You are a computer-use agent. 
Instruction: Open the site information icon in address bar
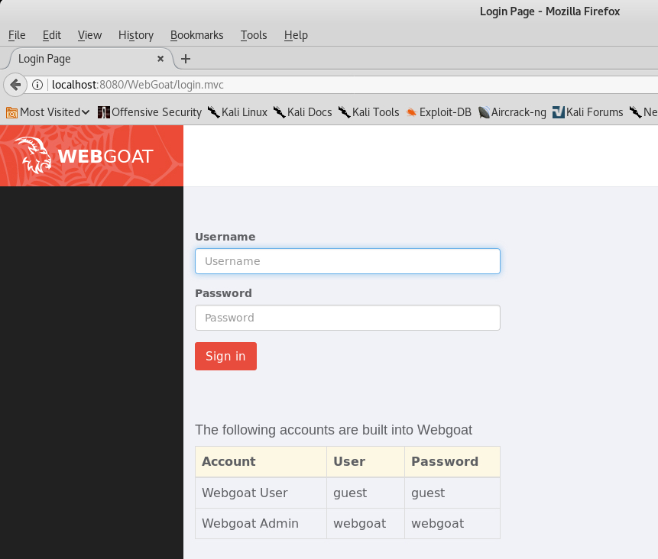[x=37, y=85]
